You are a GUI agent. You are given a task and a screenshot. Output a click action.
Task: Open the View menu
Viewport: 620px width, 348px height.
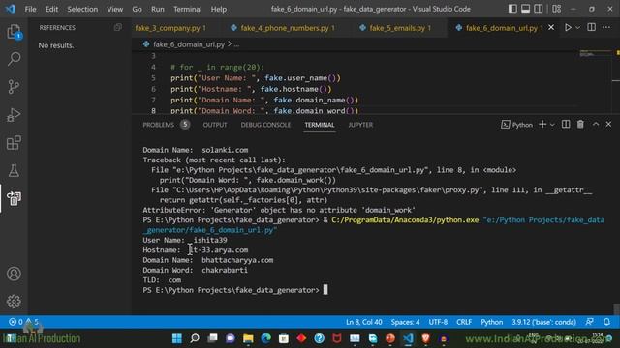114,9
